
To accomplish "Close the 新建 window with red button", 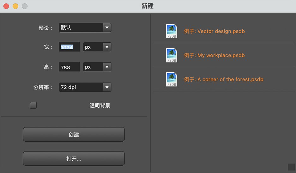I will (x=6, y=6).
